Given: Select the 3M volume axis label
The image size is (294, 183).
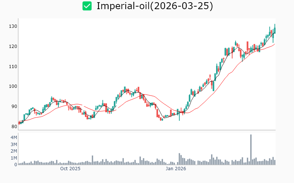Looking at the screenshot, I should tap(14, 144).
